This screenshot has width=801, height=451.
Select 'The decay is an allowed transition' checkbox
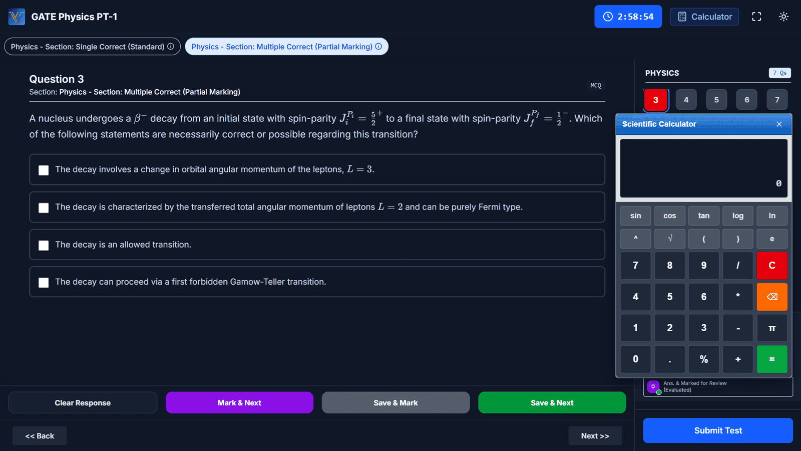tap(44, 245)
